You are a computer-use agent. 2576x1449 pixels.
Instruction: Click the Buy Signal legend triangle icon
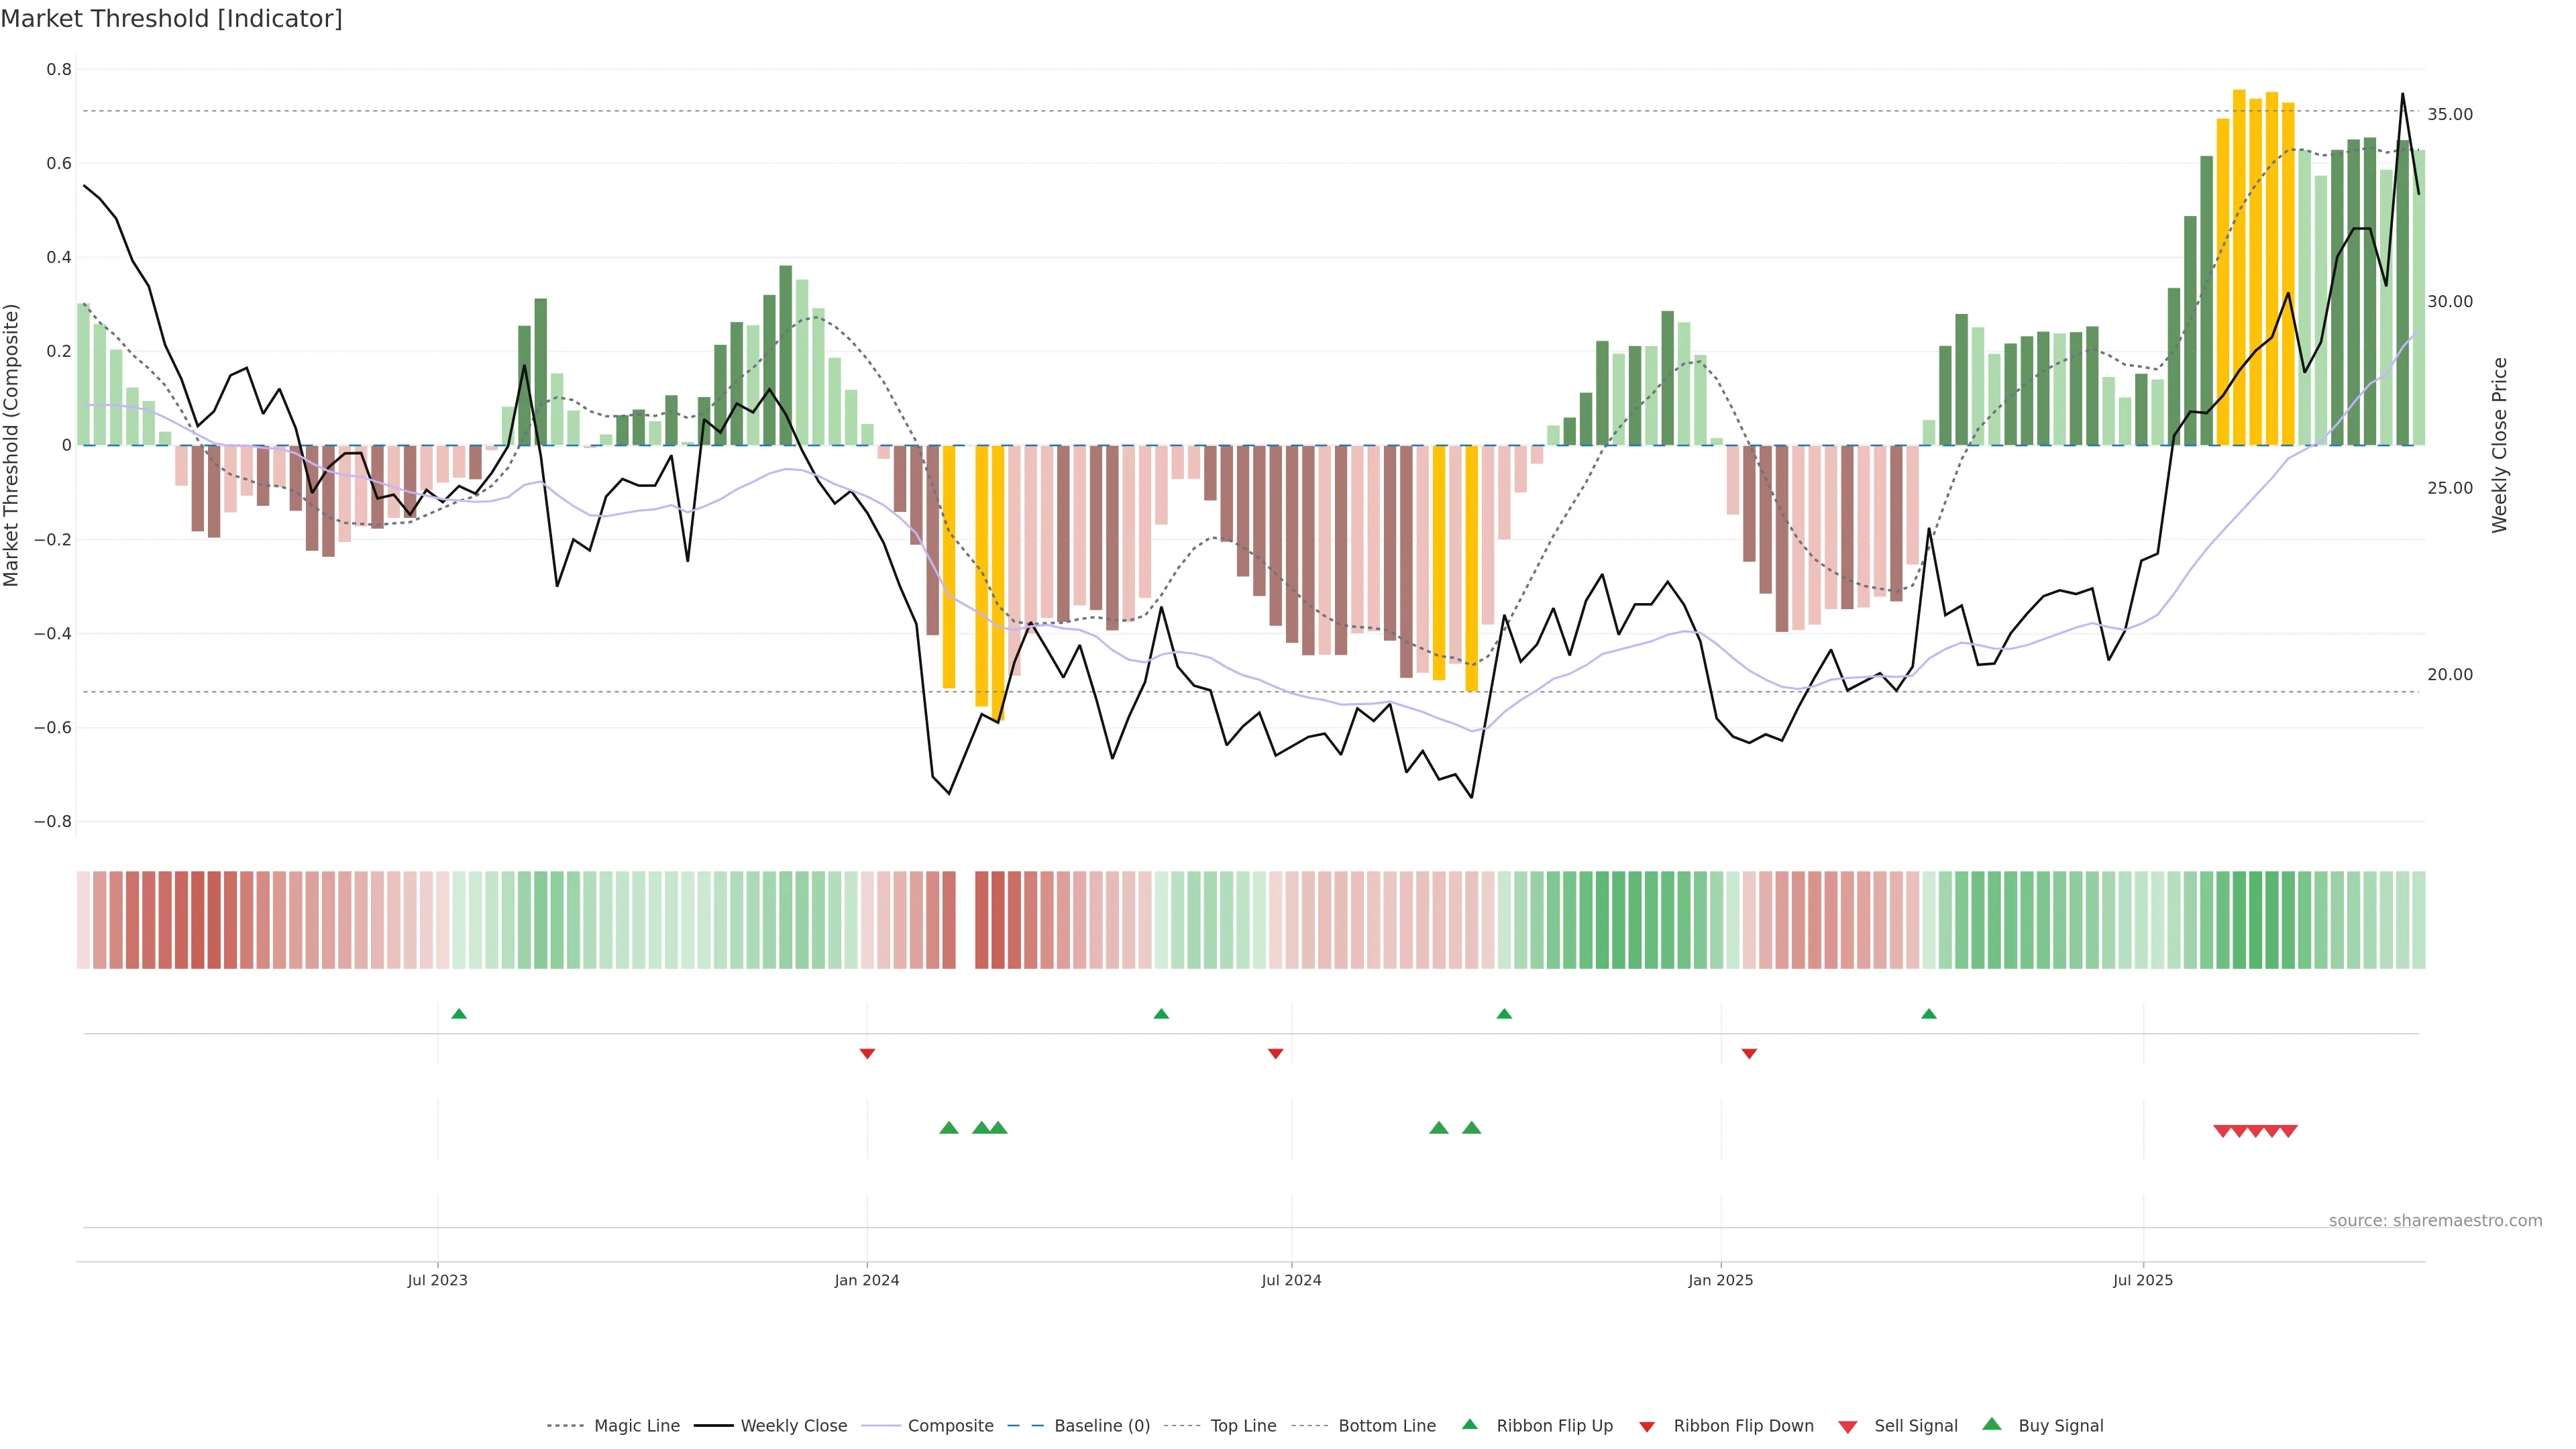tap(1991, 1424)
